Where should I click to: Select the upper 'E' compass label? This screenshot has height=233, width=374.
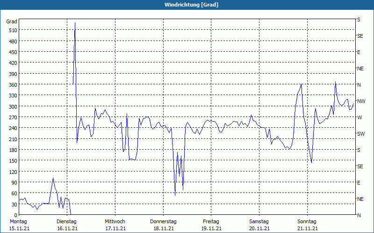pyautogui.click(x=359, y=52)
